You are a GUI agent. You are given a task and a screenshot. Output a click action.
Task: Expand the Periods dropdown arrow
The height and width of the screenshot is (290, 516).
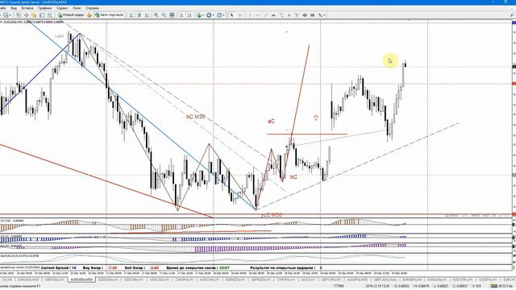pos(213,15)
